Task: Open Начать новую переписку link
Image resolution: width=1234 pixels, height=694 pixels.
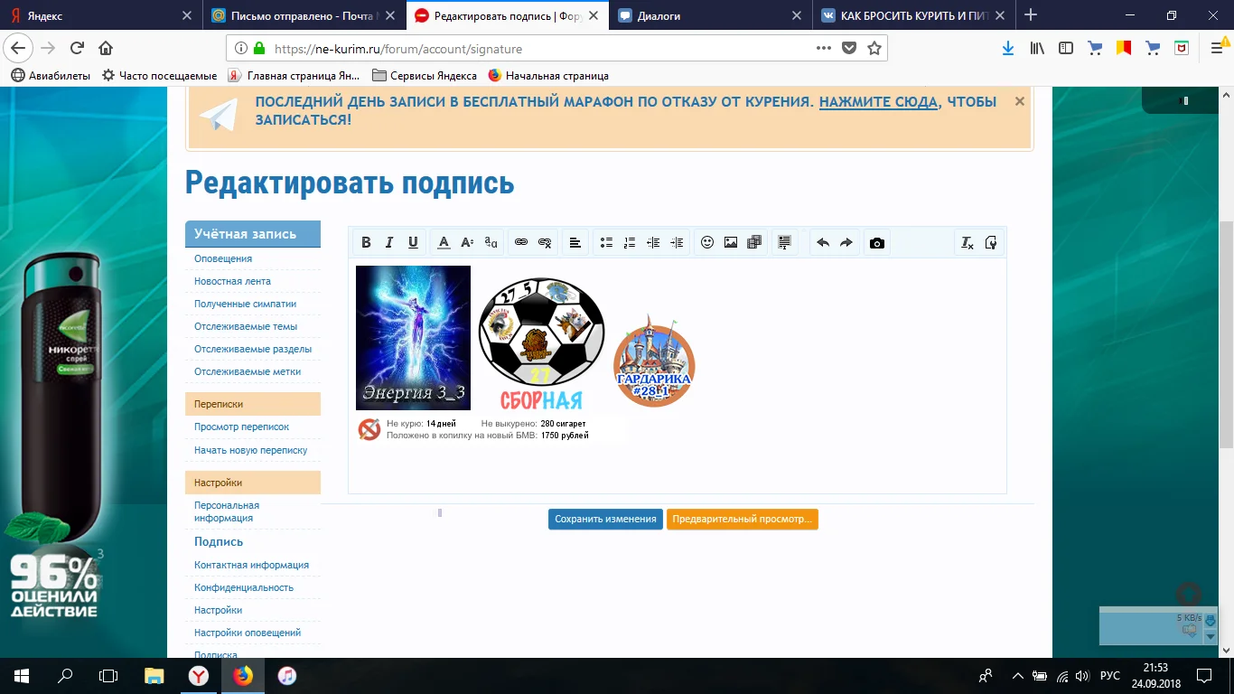Action: click(251, 450)
